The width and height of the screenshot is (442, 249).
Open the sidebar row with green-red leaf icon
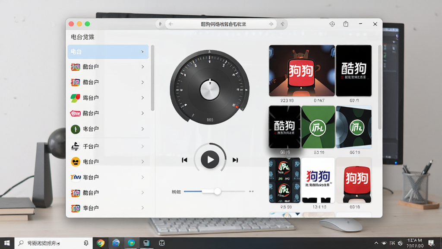(108, 98)
